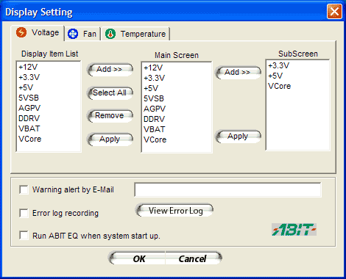
Task: Switch to the Fan tab
Action: click(82, 34)
